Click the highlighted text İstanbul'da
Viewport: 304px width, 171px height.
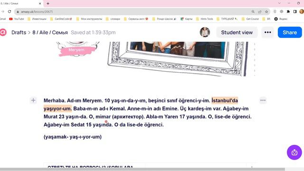pyautogui.click(x=225, y=100)
